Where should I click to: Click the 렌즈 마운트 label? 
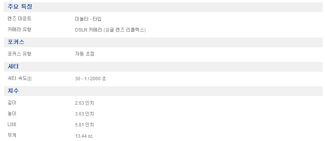coord(20,19)
